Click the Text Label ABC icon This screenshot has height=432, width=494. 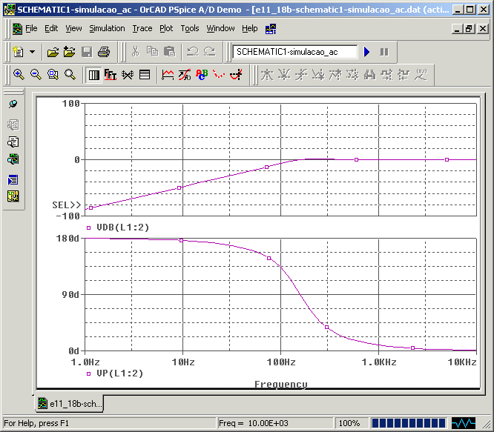pyautogui.click(x=202, y=75)
